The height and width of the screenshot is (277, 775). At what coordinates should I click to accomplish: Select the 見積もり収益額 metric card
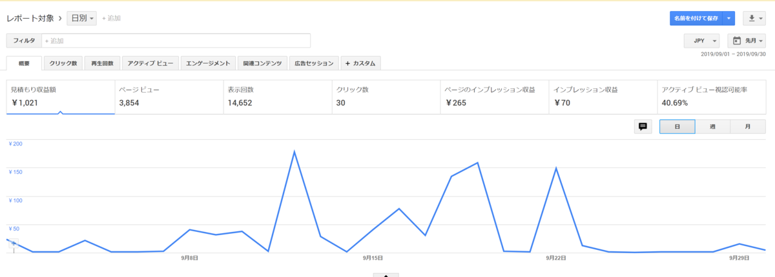(x=61, y=97)
